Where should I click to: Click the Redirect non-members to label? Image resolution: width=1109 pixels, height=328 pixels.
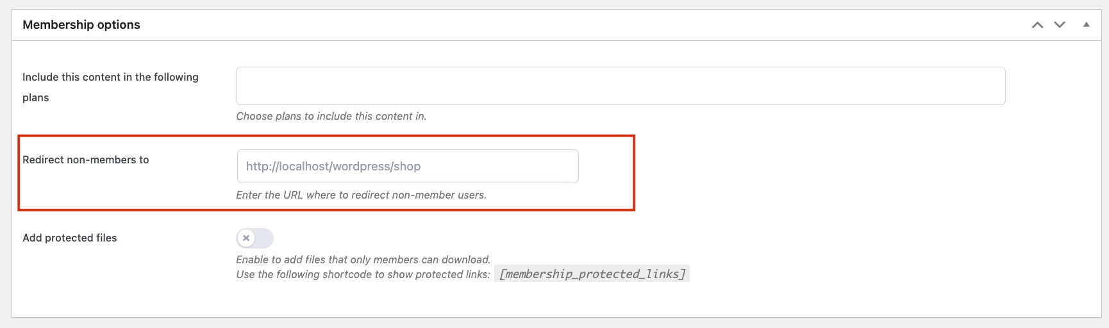(x=86, y=160)
